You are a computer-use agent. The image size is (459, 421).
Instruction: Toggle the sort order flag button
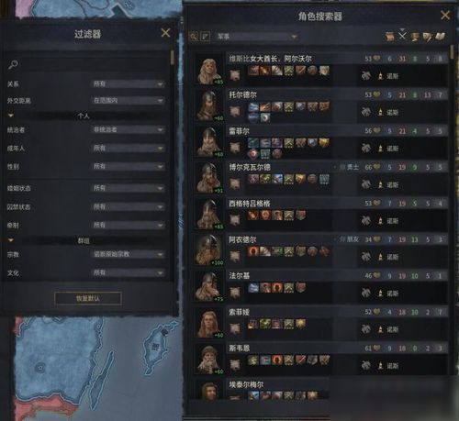[205, 37]
